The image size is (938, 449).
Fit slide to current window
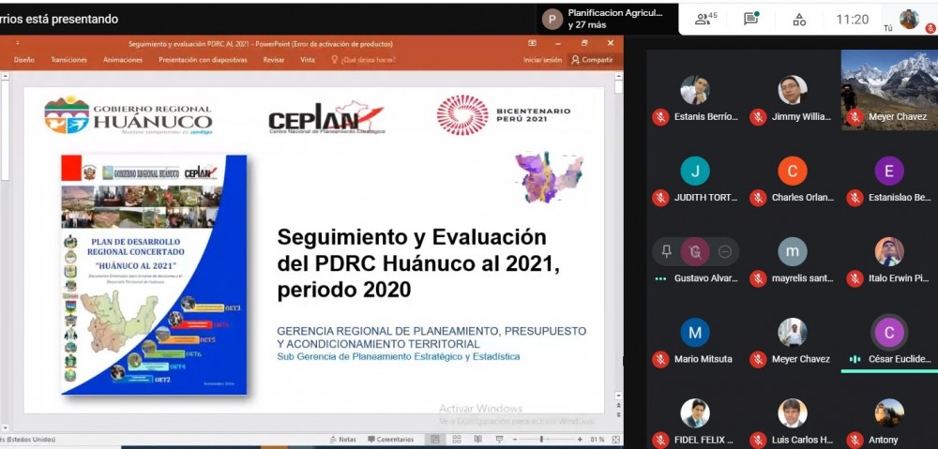(x=613, y=439)
